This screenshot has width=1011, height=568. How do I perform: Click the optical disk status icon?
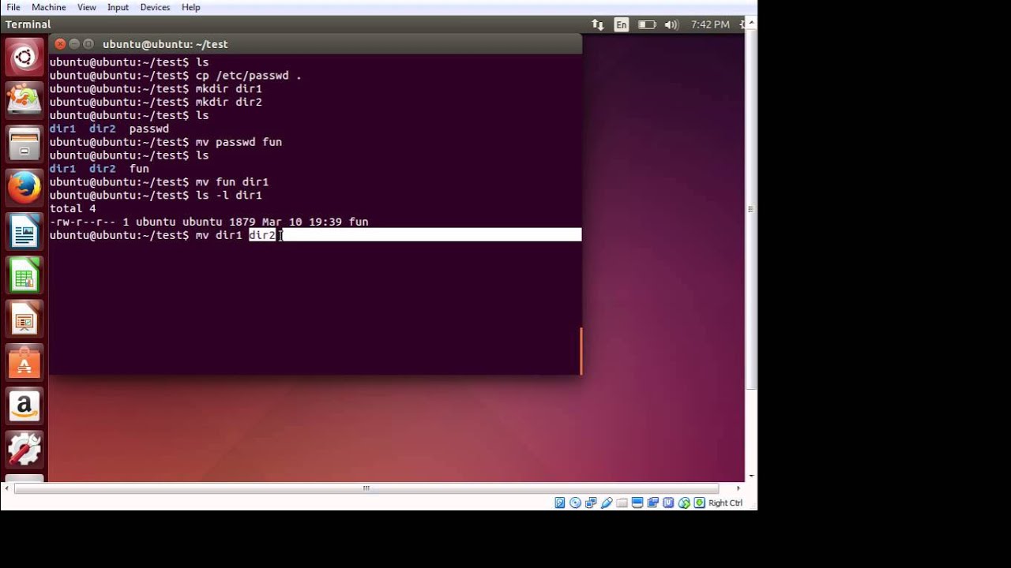[x=575, y=503]
